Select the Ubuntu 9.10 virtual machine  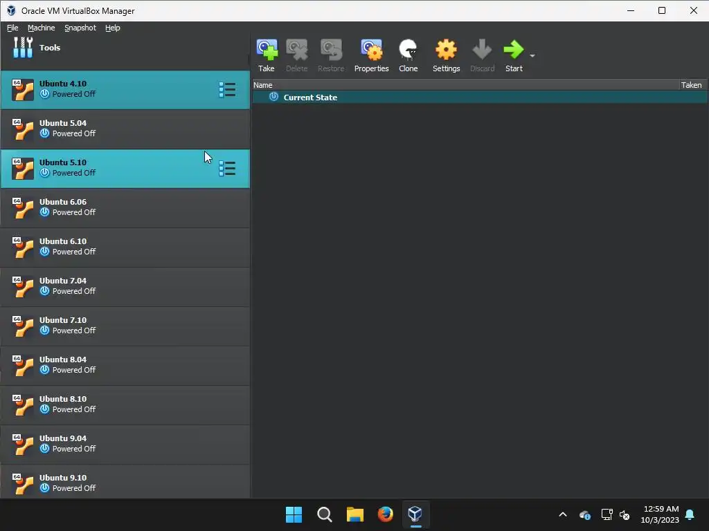pos(125,482)
